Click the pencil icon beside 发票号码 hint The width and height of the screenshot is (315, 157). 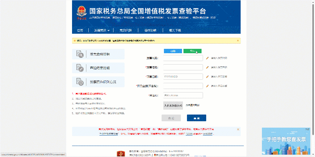(208, 67)
